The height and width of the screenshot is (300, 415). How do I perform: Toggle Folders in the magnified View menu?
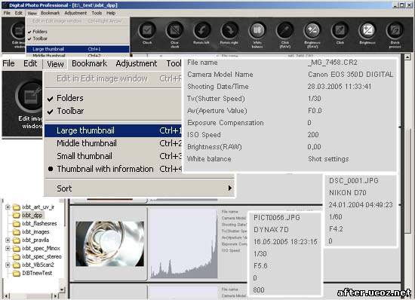tap(70, 98)
